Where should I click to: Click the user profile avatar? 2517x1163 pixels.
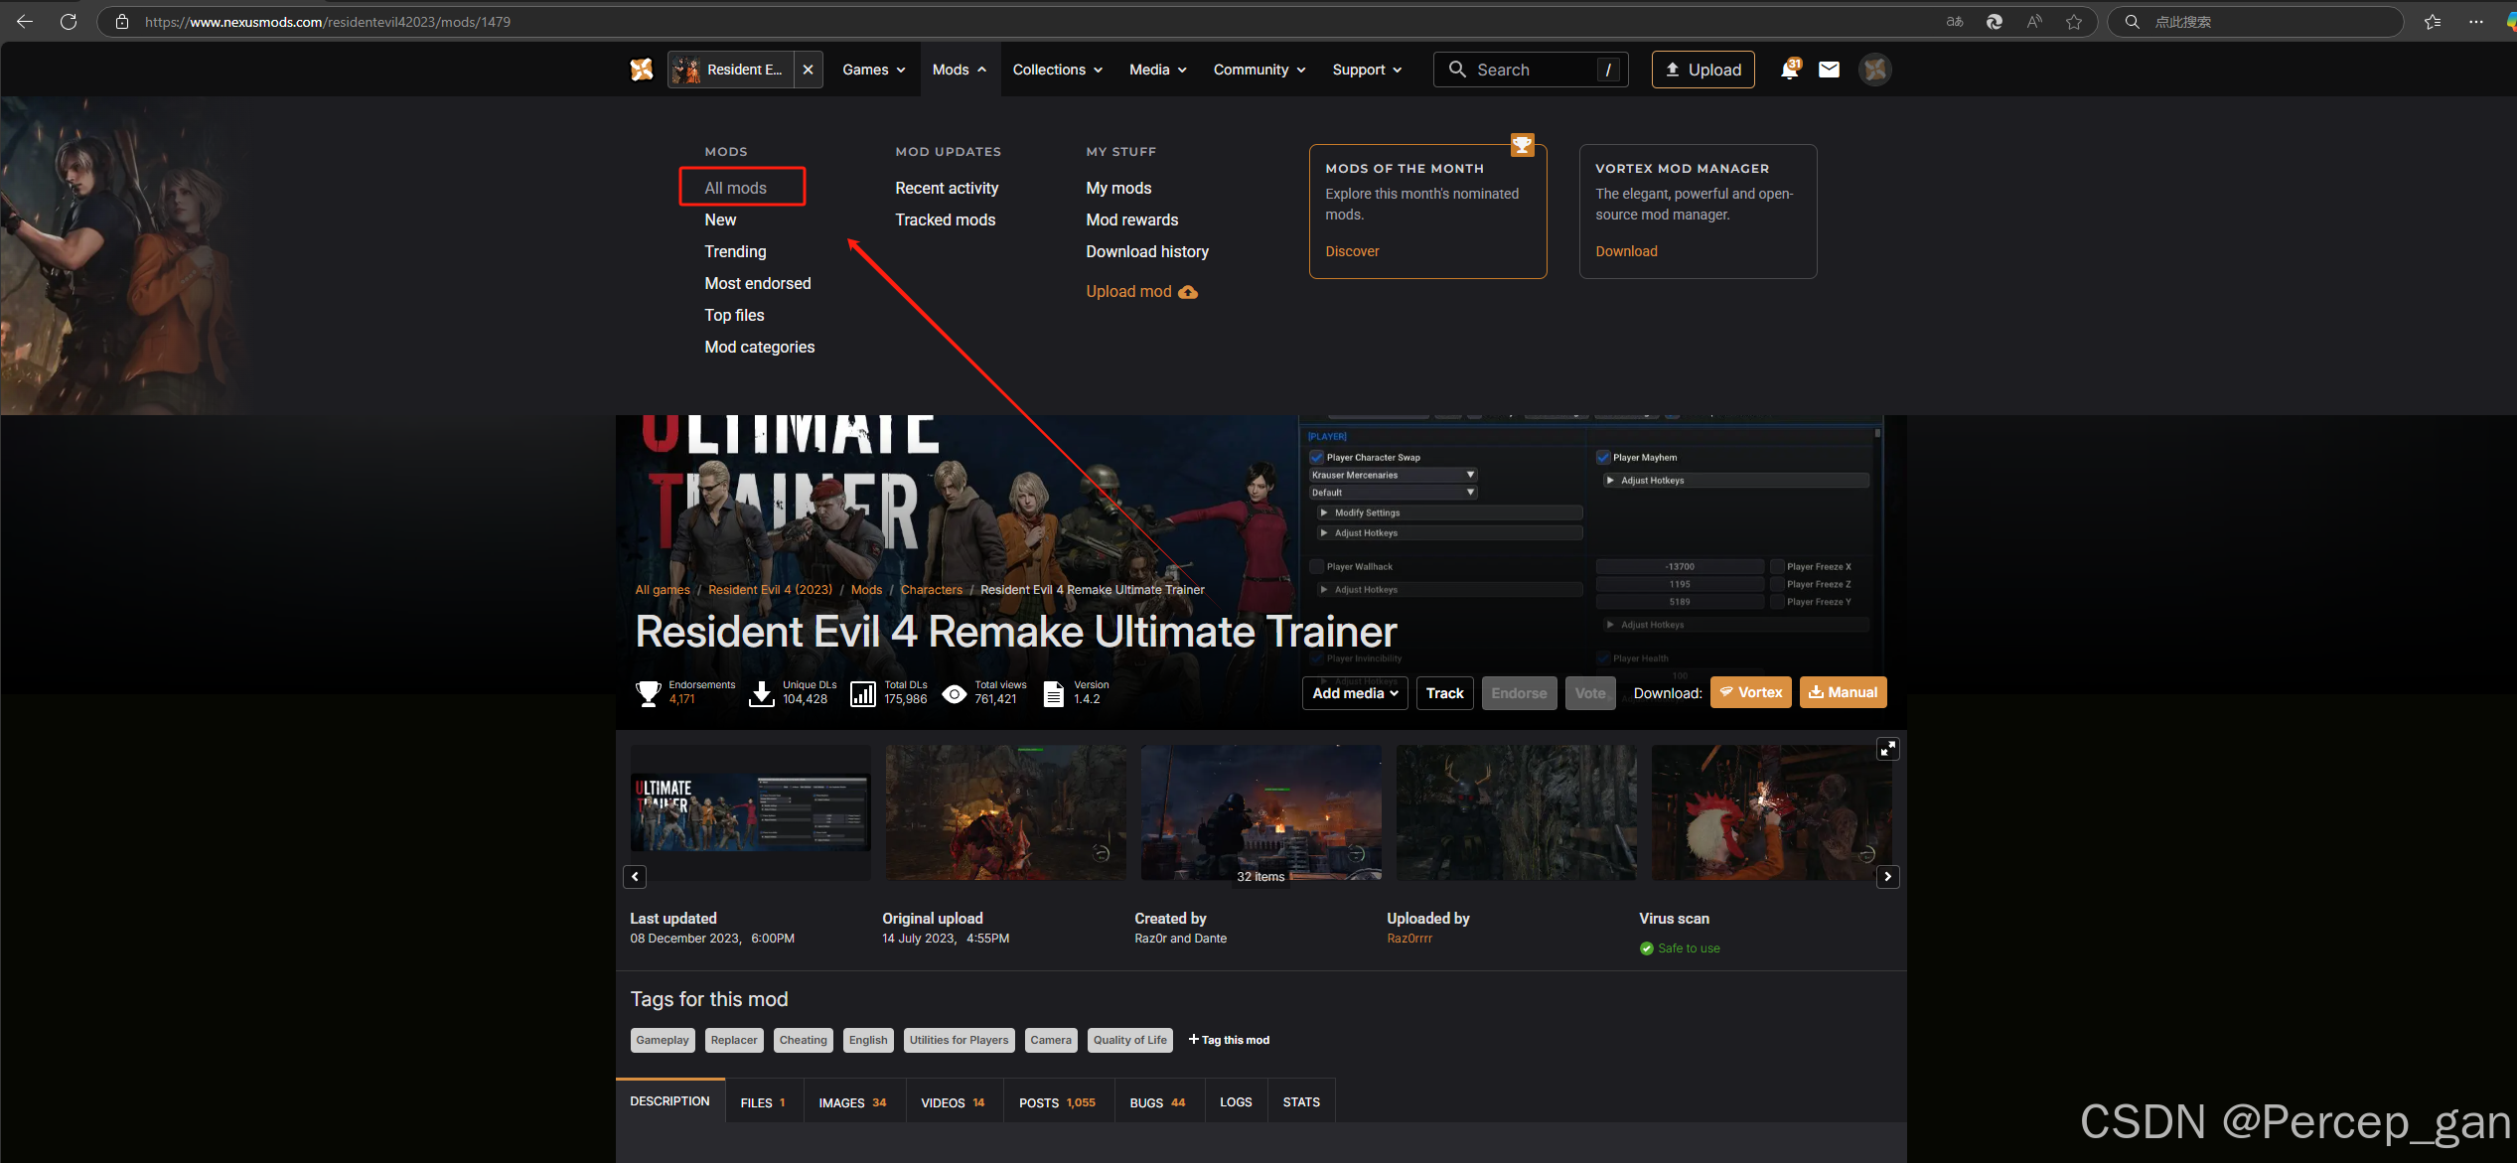pos(1874,70)
